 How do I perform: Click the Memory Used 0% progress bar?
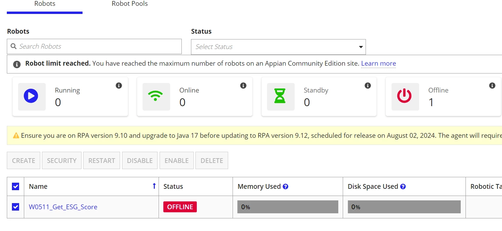288,207
